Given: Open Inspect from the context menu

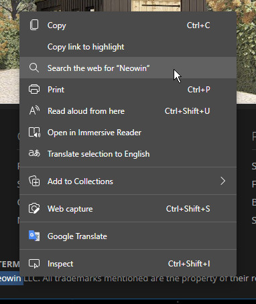Looking at the screenshot, I should [x=128, y=264].
